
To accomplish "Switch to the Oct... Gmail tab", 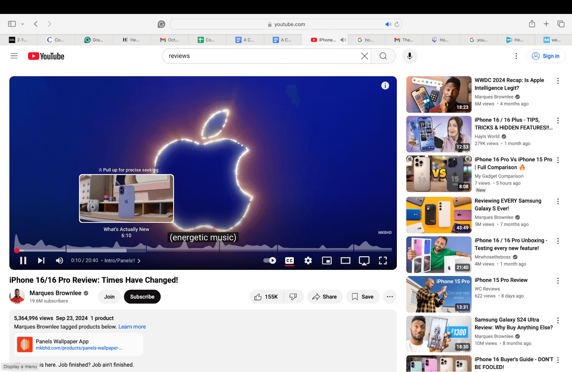I will pyautogui.click(x=169, y=40).
